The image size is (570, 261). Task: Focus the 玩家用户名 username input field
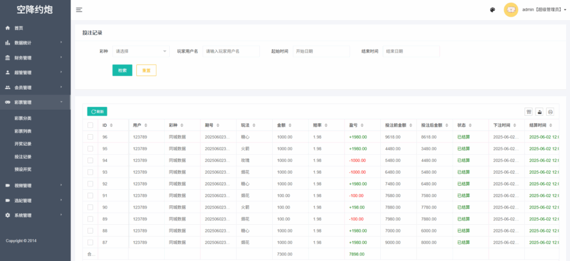tap(231, 51)
